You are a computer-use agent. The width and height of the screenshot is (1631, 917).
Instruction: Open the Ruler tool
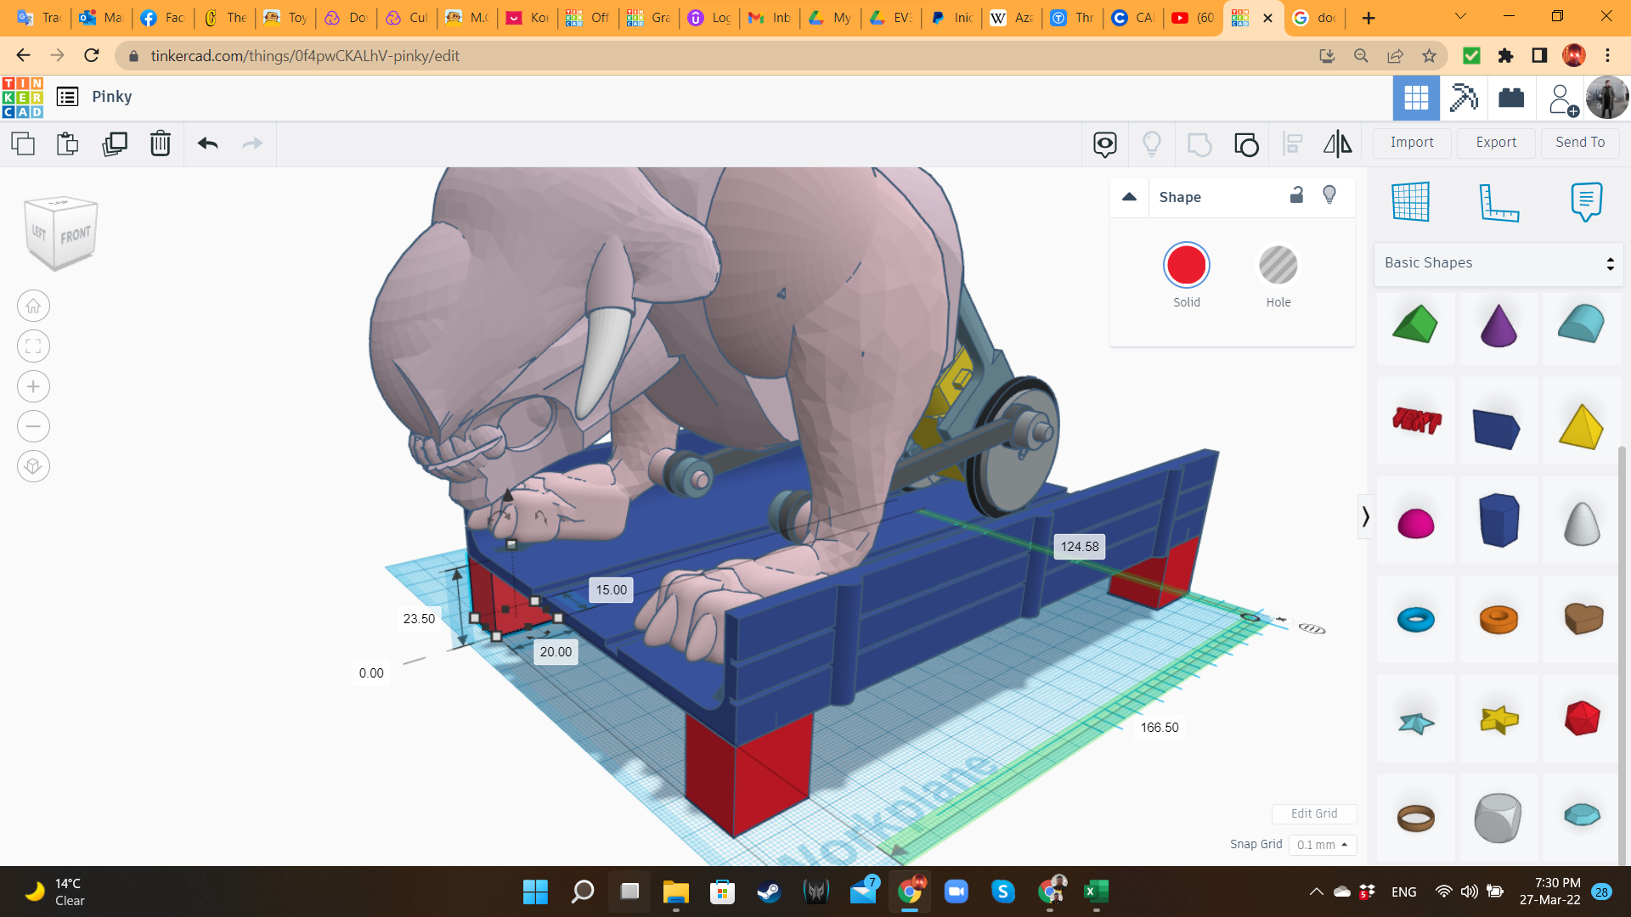click(x=1498, y=202)
